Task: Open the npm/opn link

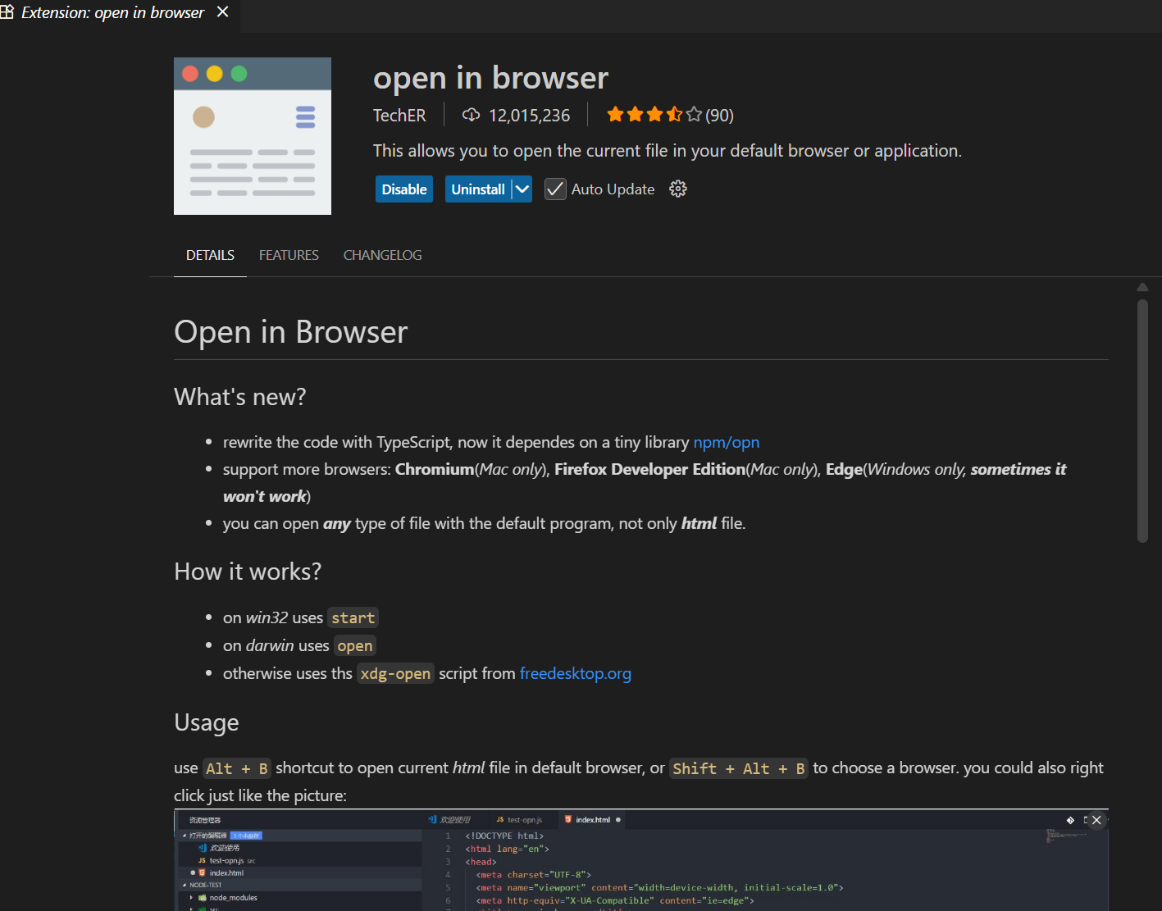Action: 727,442
